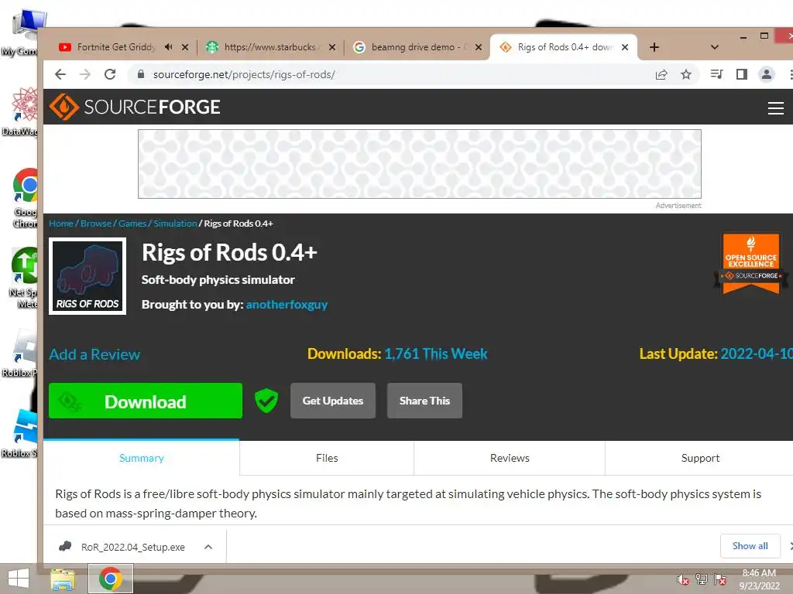Select the Roblox Studio desktop shortcut
Image resolution: width=793 pixels, height=594 pixels.
20,433
